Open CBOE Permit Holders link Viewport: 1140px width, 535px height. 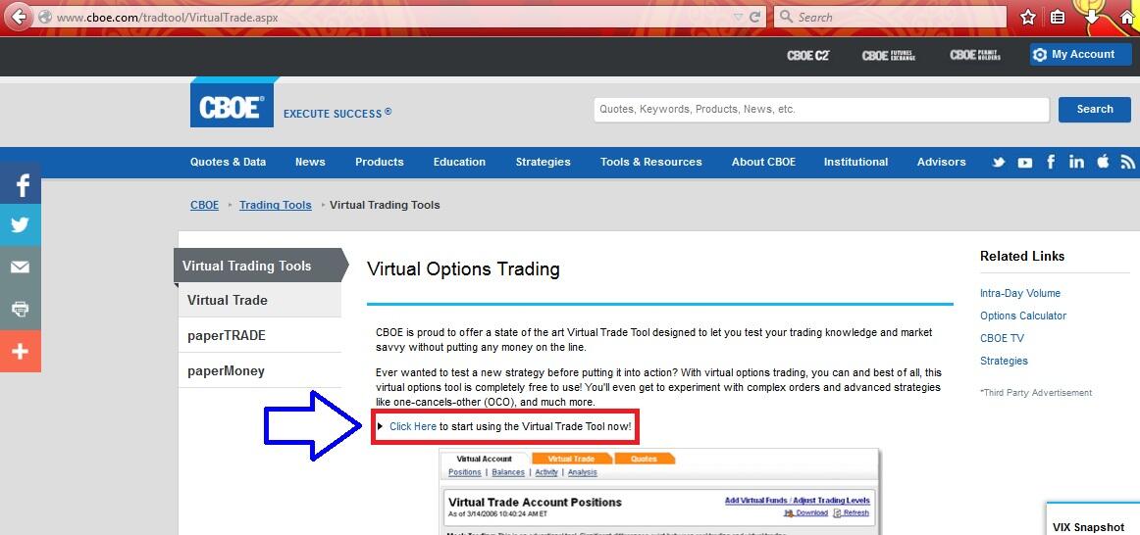(975, 55)
